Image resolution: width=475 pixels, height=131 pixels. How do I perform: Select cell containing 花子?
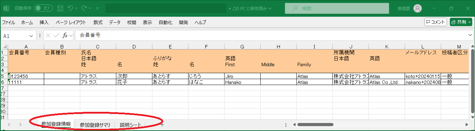click(134, 82)
